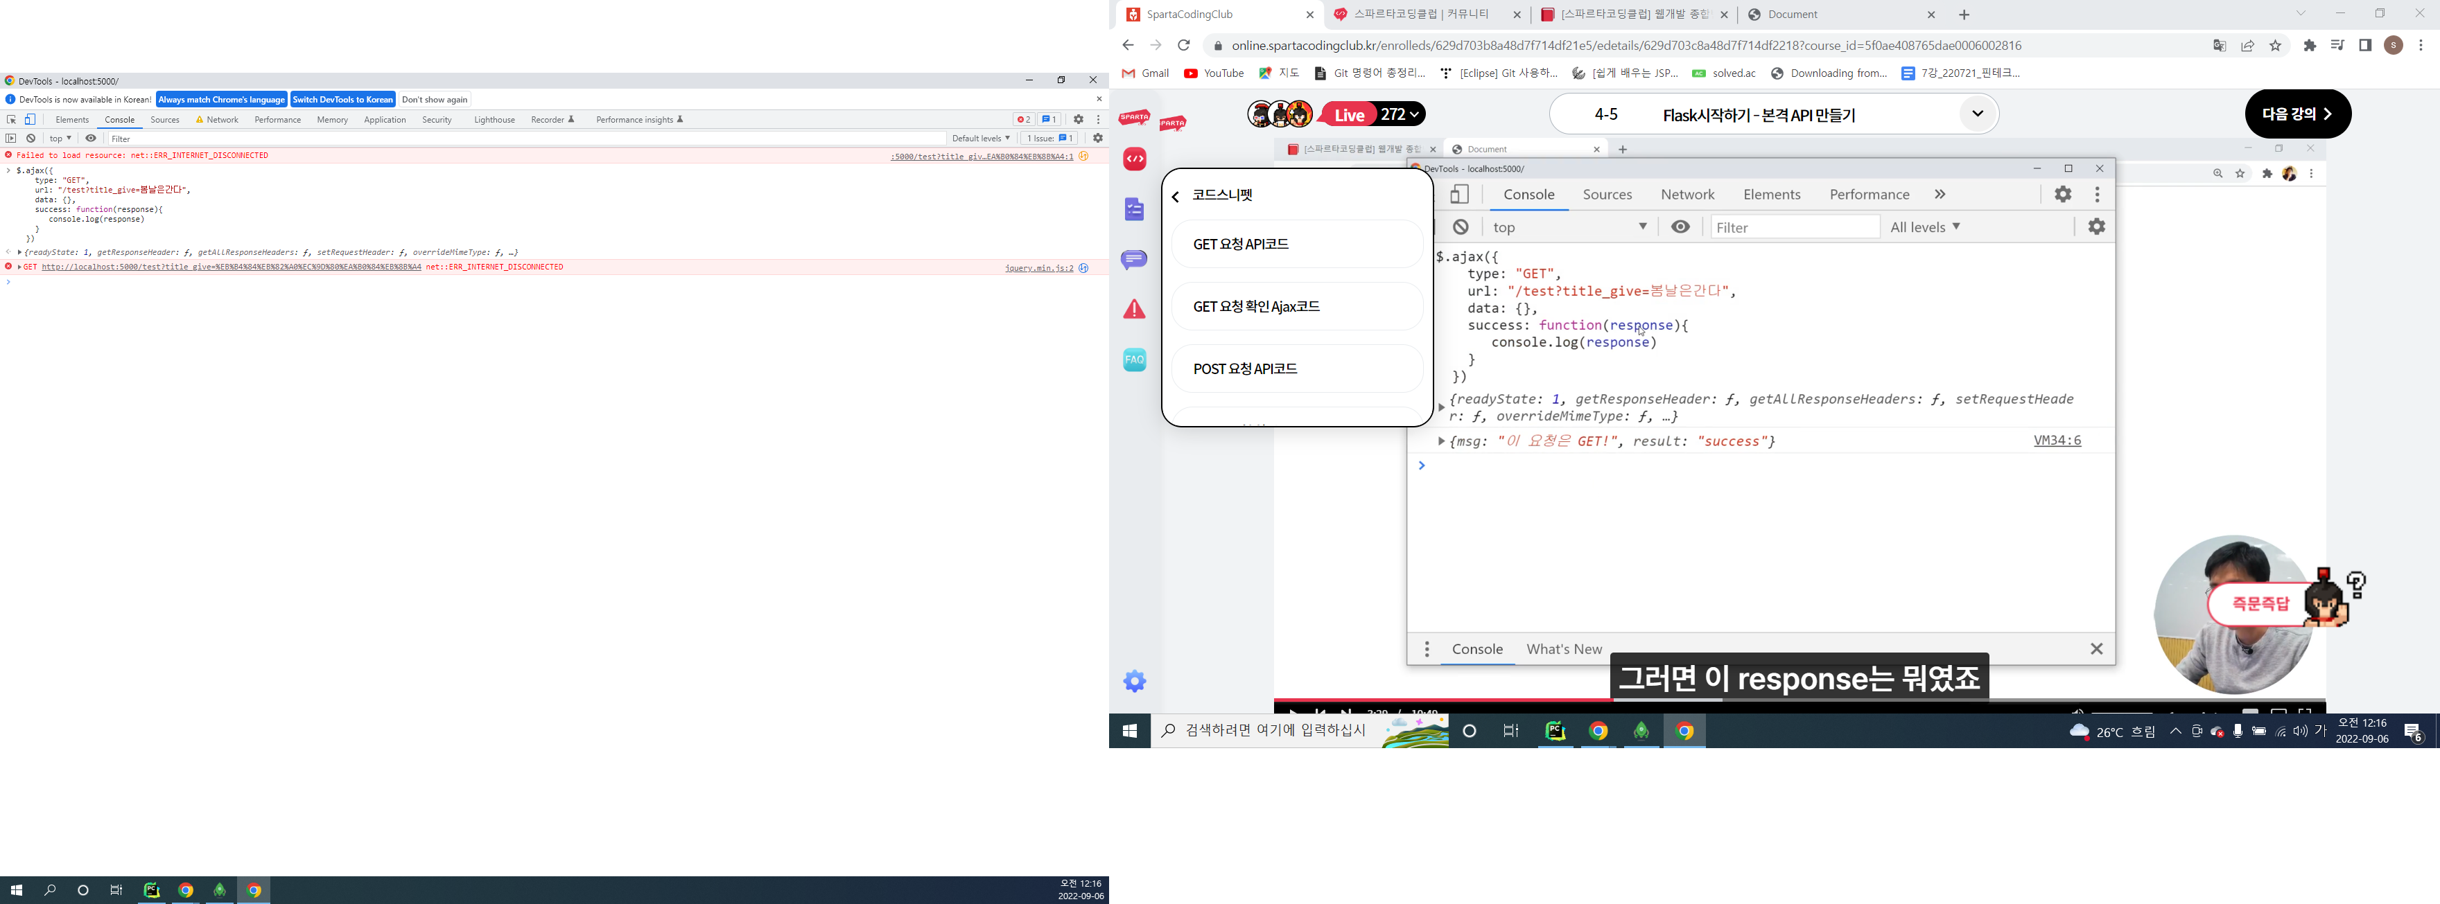Open the FAQ sidebar icon
The height and width of the screenshot is (904, 2440).
[x=1135, y=360]
